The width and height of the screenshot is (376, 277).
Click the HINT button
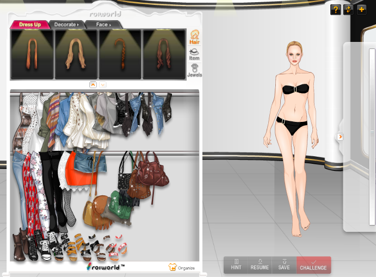tap(236, 265)
